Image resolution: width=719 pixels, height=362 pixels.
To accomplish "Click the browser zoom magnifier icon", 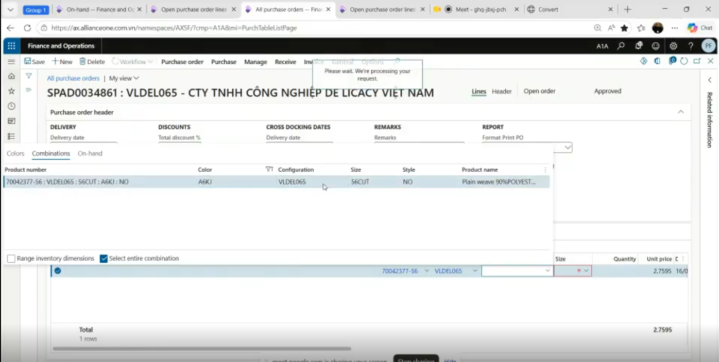I will click(597, 28).
